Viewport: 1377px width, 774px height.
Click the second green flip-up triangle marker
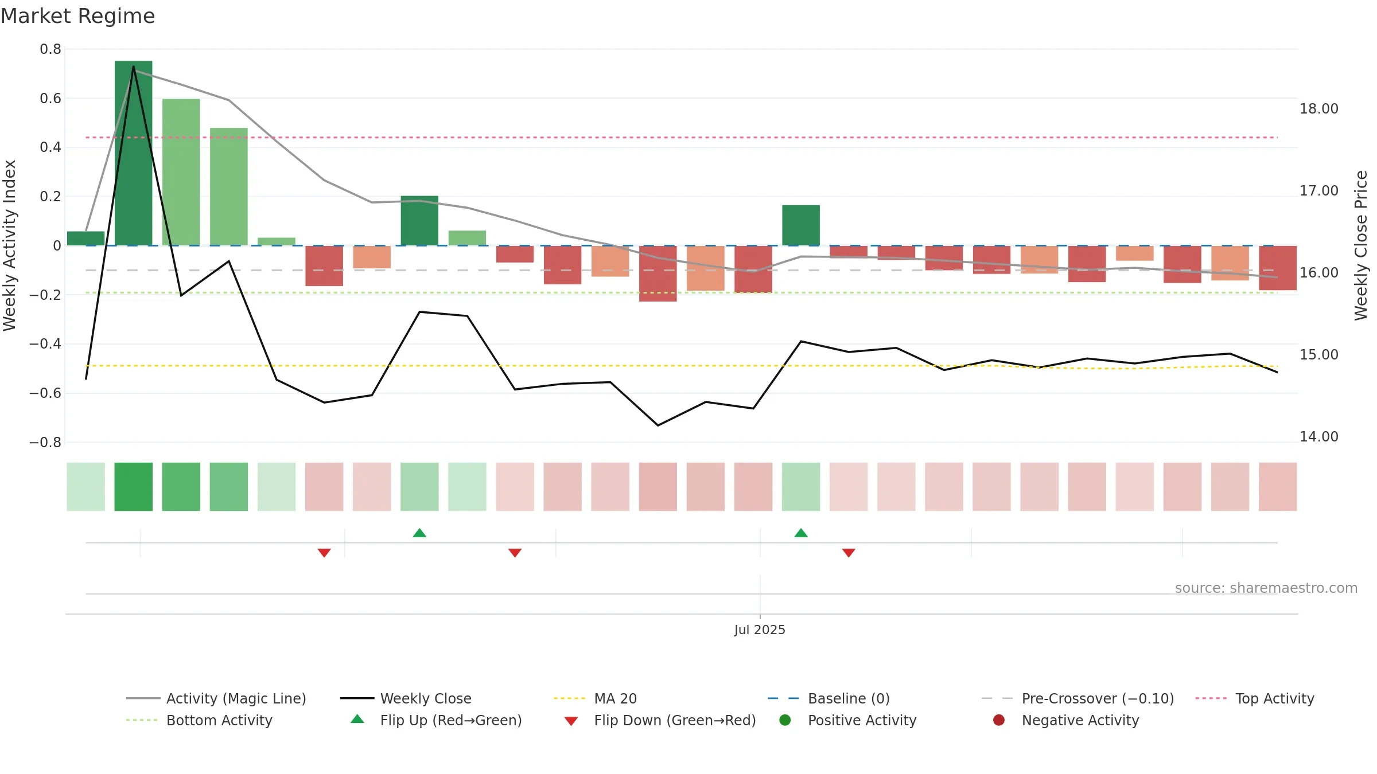[x=801, y=533]
